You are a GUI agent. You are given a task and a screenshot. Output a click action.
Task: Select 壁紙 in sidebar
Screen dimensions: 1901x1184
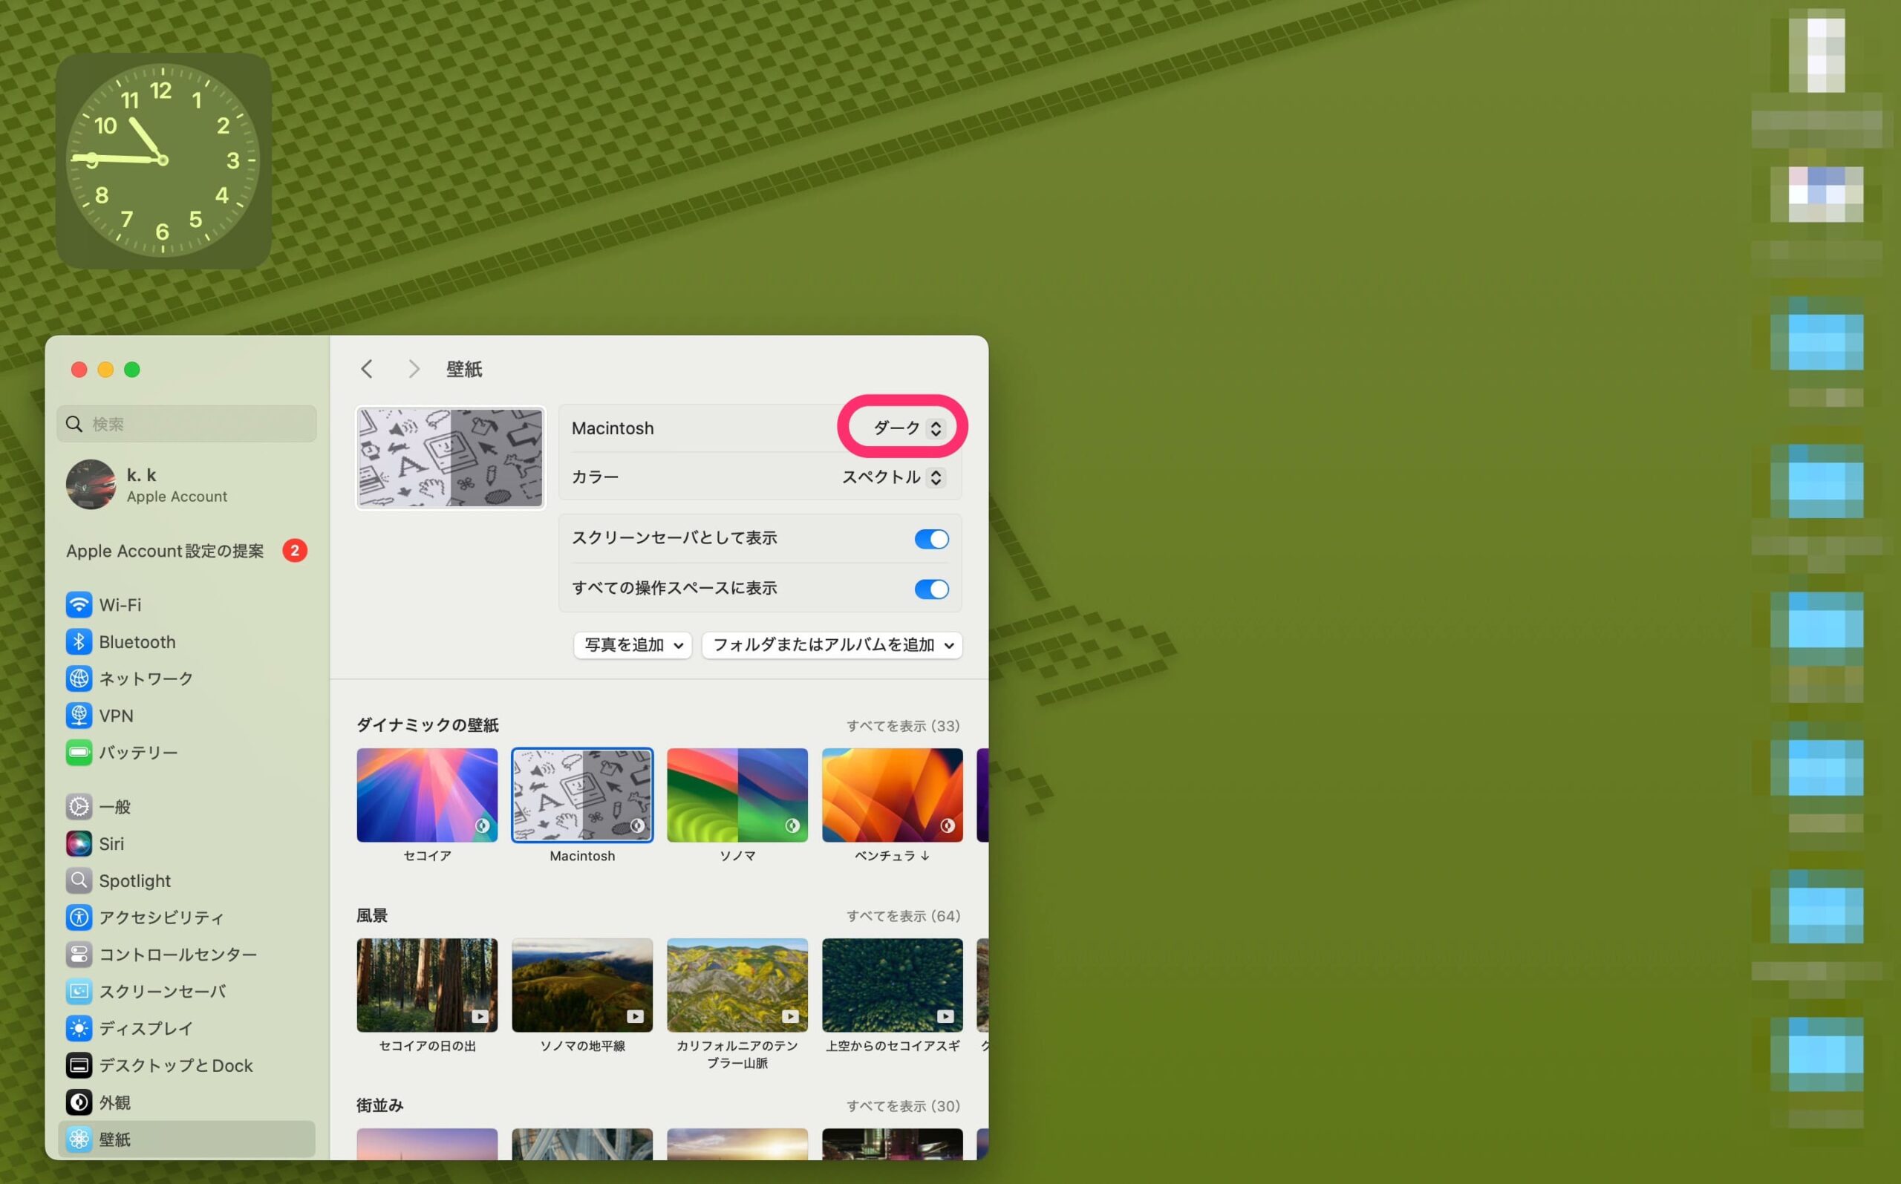(x=186, y=1139)
